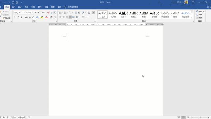Click the numbering list icon
Viewport: 211px width, 119px height.
coord(65,13)
